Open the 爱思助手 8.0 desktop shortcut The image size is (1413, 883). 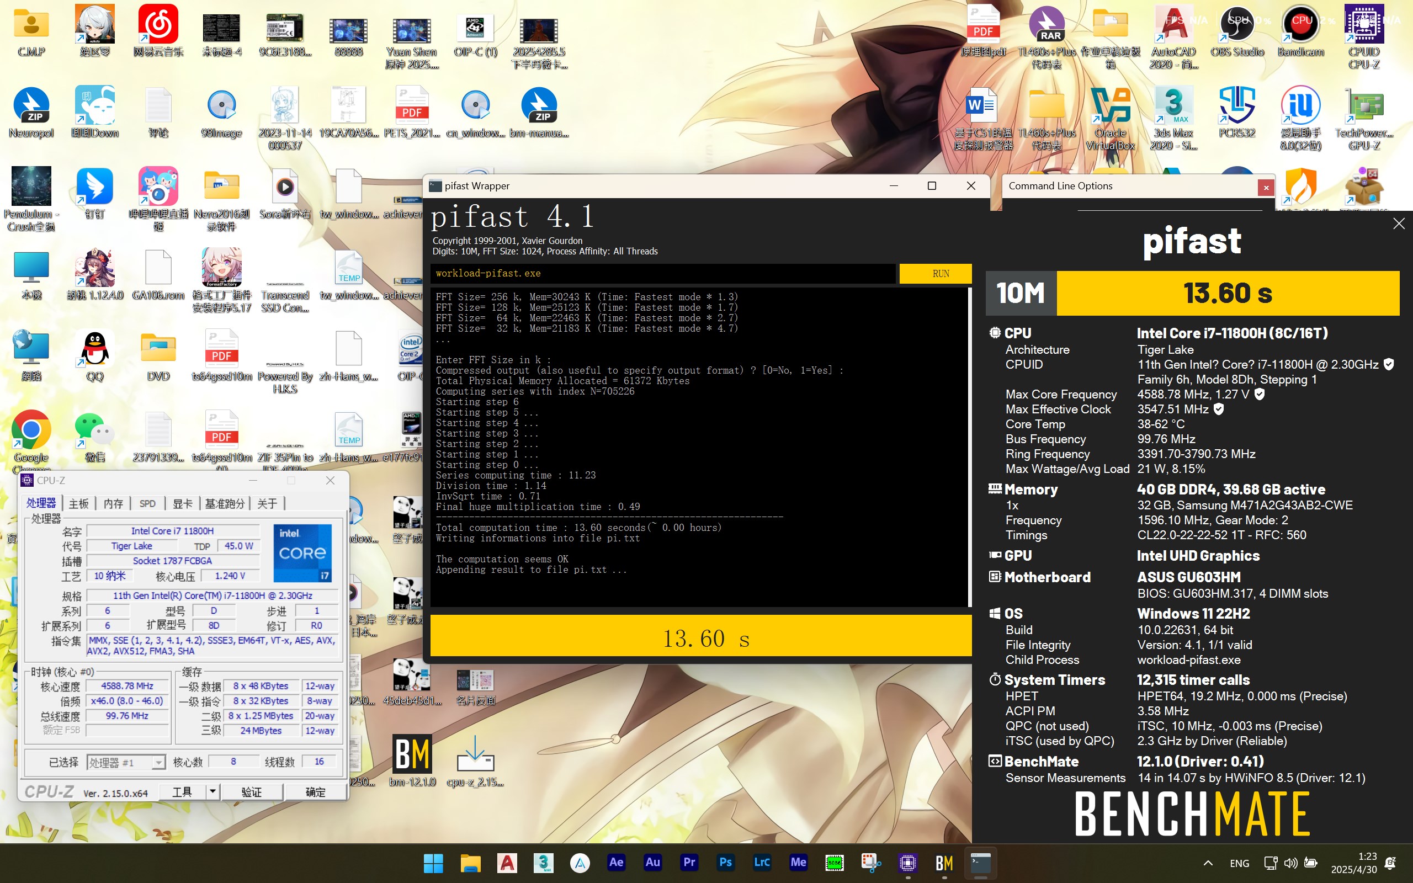(x=1300, y=119)
